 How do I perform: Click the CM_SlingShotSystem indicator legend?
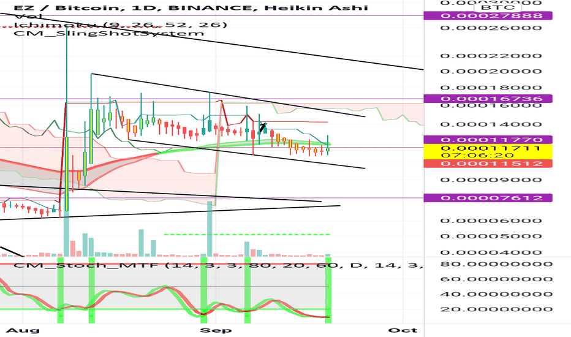pyautogui.click(x=109, y=34)
